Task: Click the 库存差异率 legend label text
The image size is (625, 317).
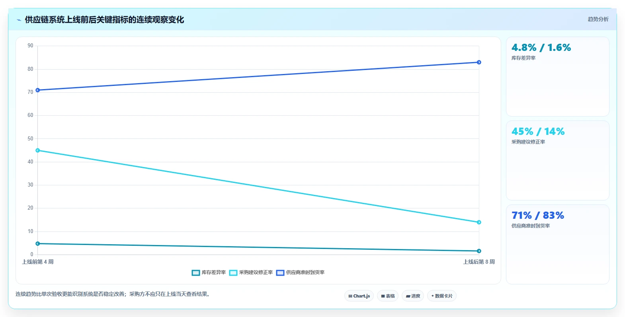Action: click(214, 272)
